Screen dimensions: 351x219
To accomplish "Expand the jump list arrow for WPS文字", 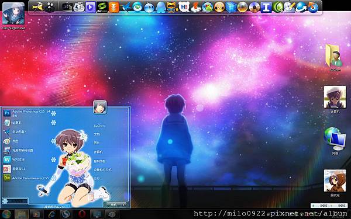I will [53, 159].
